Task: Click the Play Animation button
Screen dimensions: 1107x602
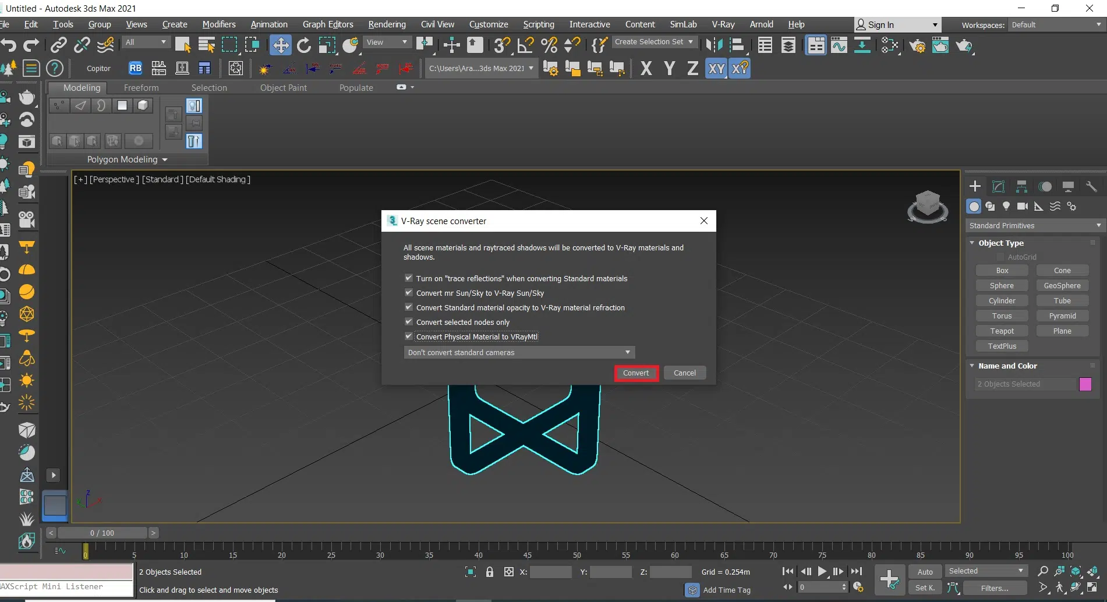Action: 822,571
